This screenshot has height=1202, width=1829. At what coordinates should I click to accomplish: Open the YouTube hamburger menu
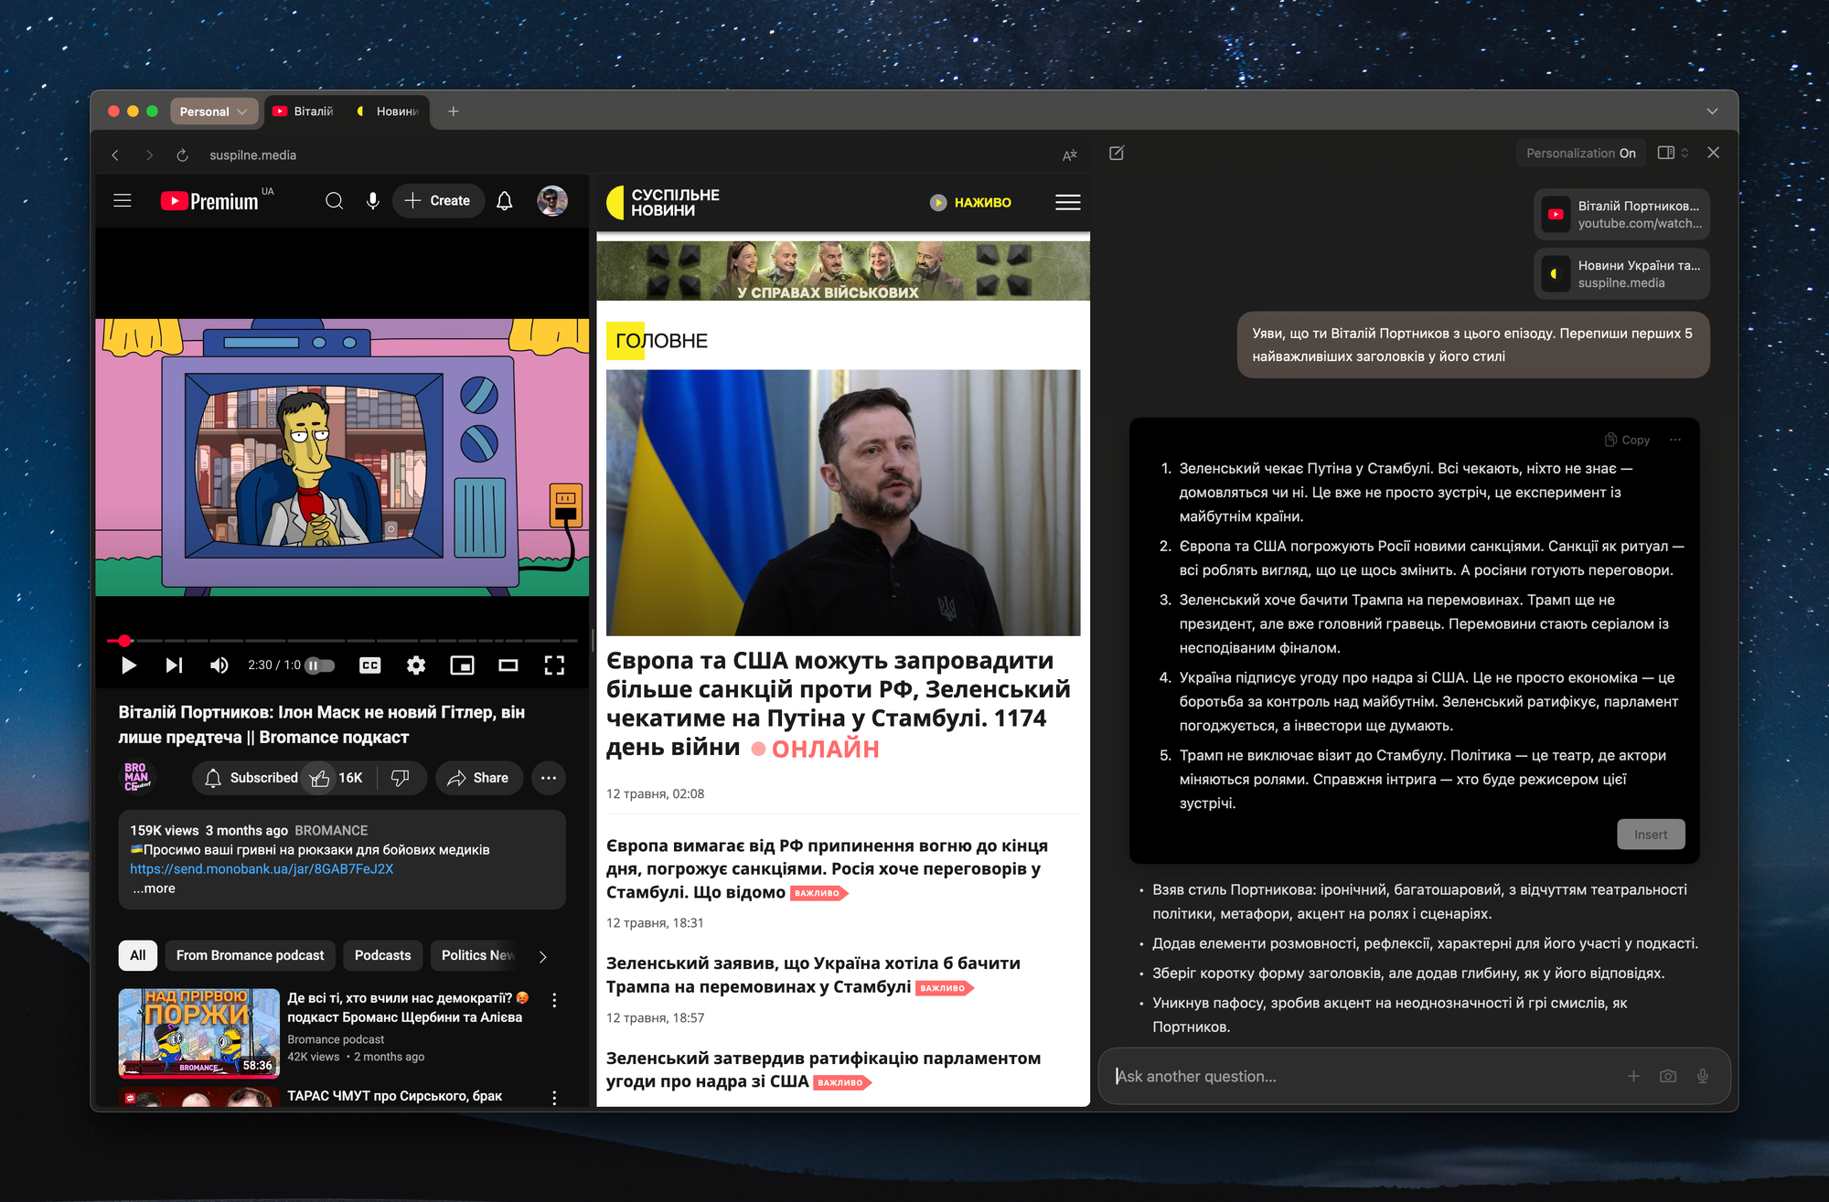(123, 200)
